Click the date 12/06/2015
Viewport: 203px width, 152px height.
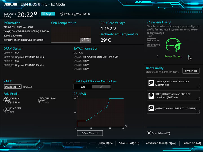point(10,14)
